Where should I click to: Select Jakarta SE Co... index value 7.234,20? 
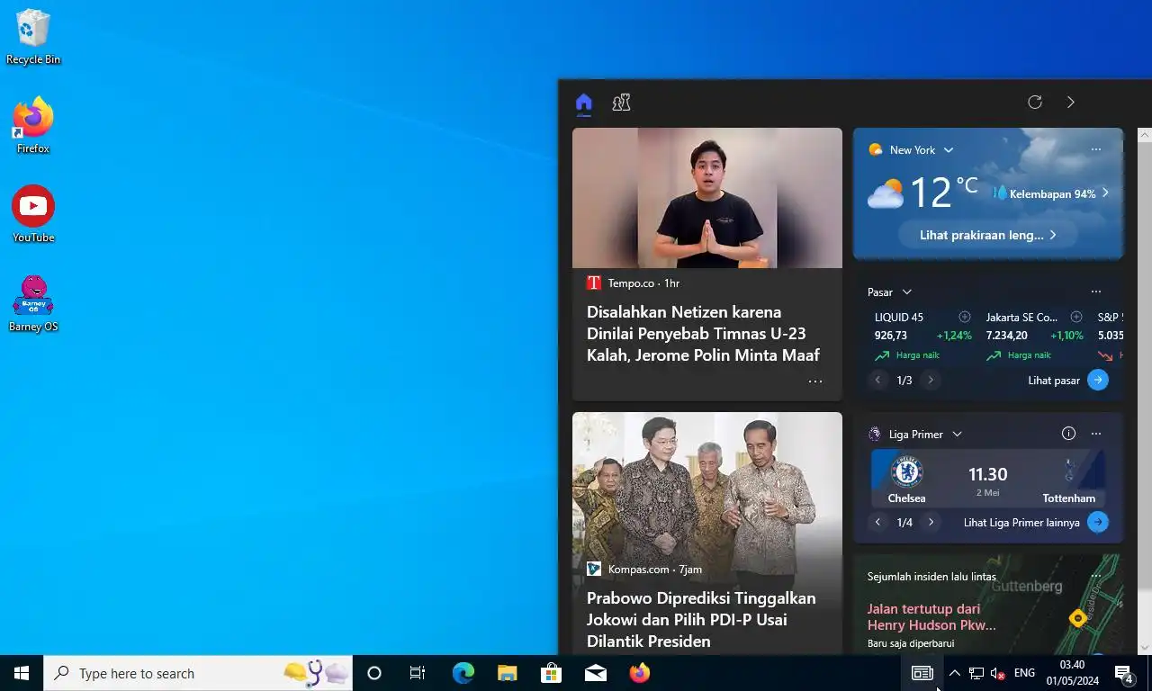1007,336
